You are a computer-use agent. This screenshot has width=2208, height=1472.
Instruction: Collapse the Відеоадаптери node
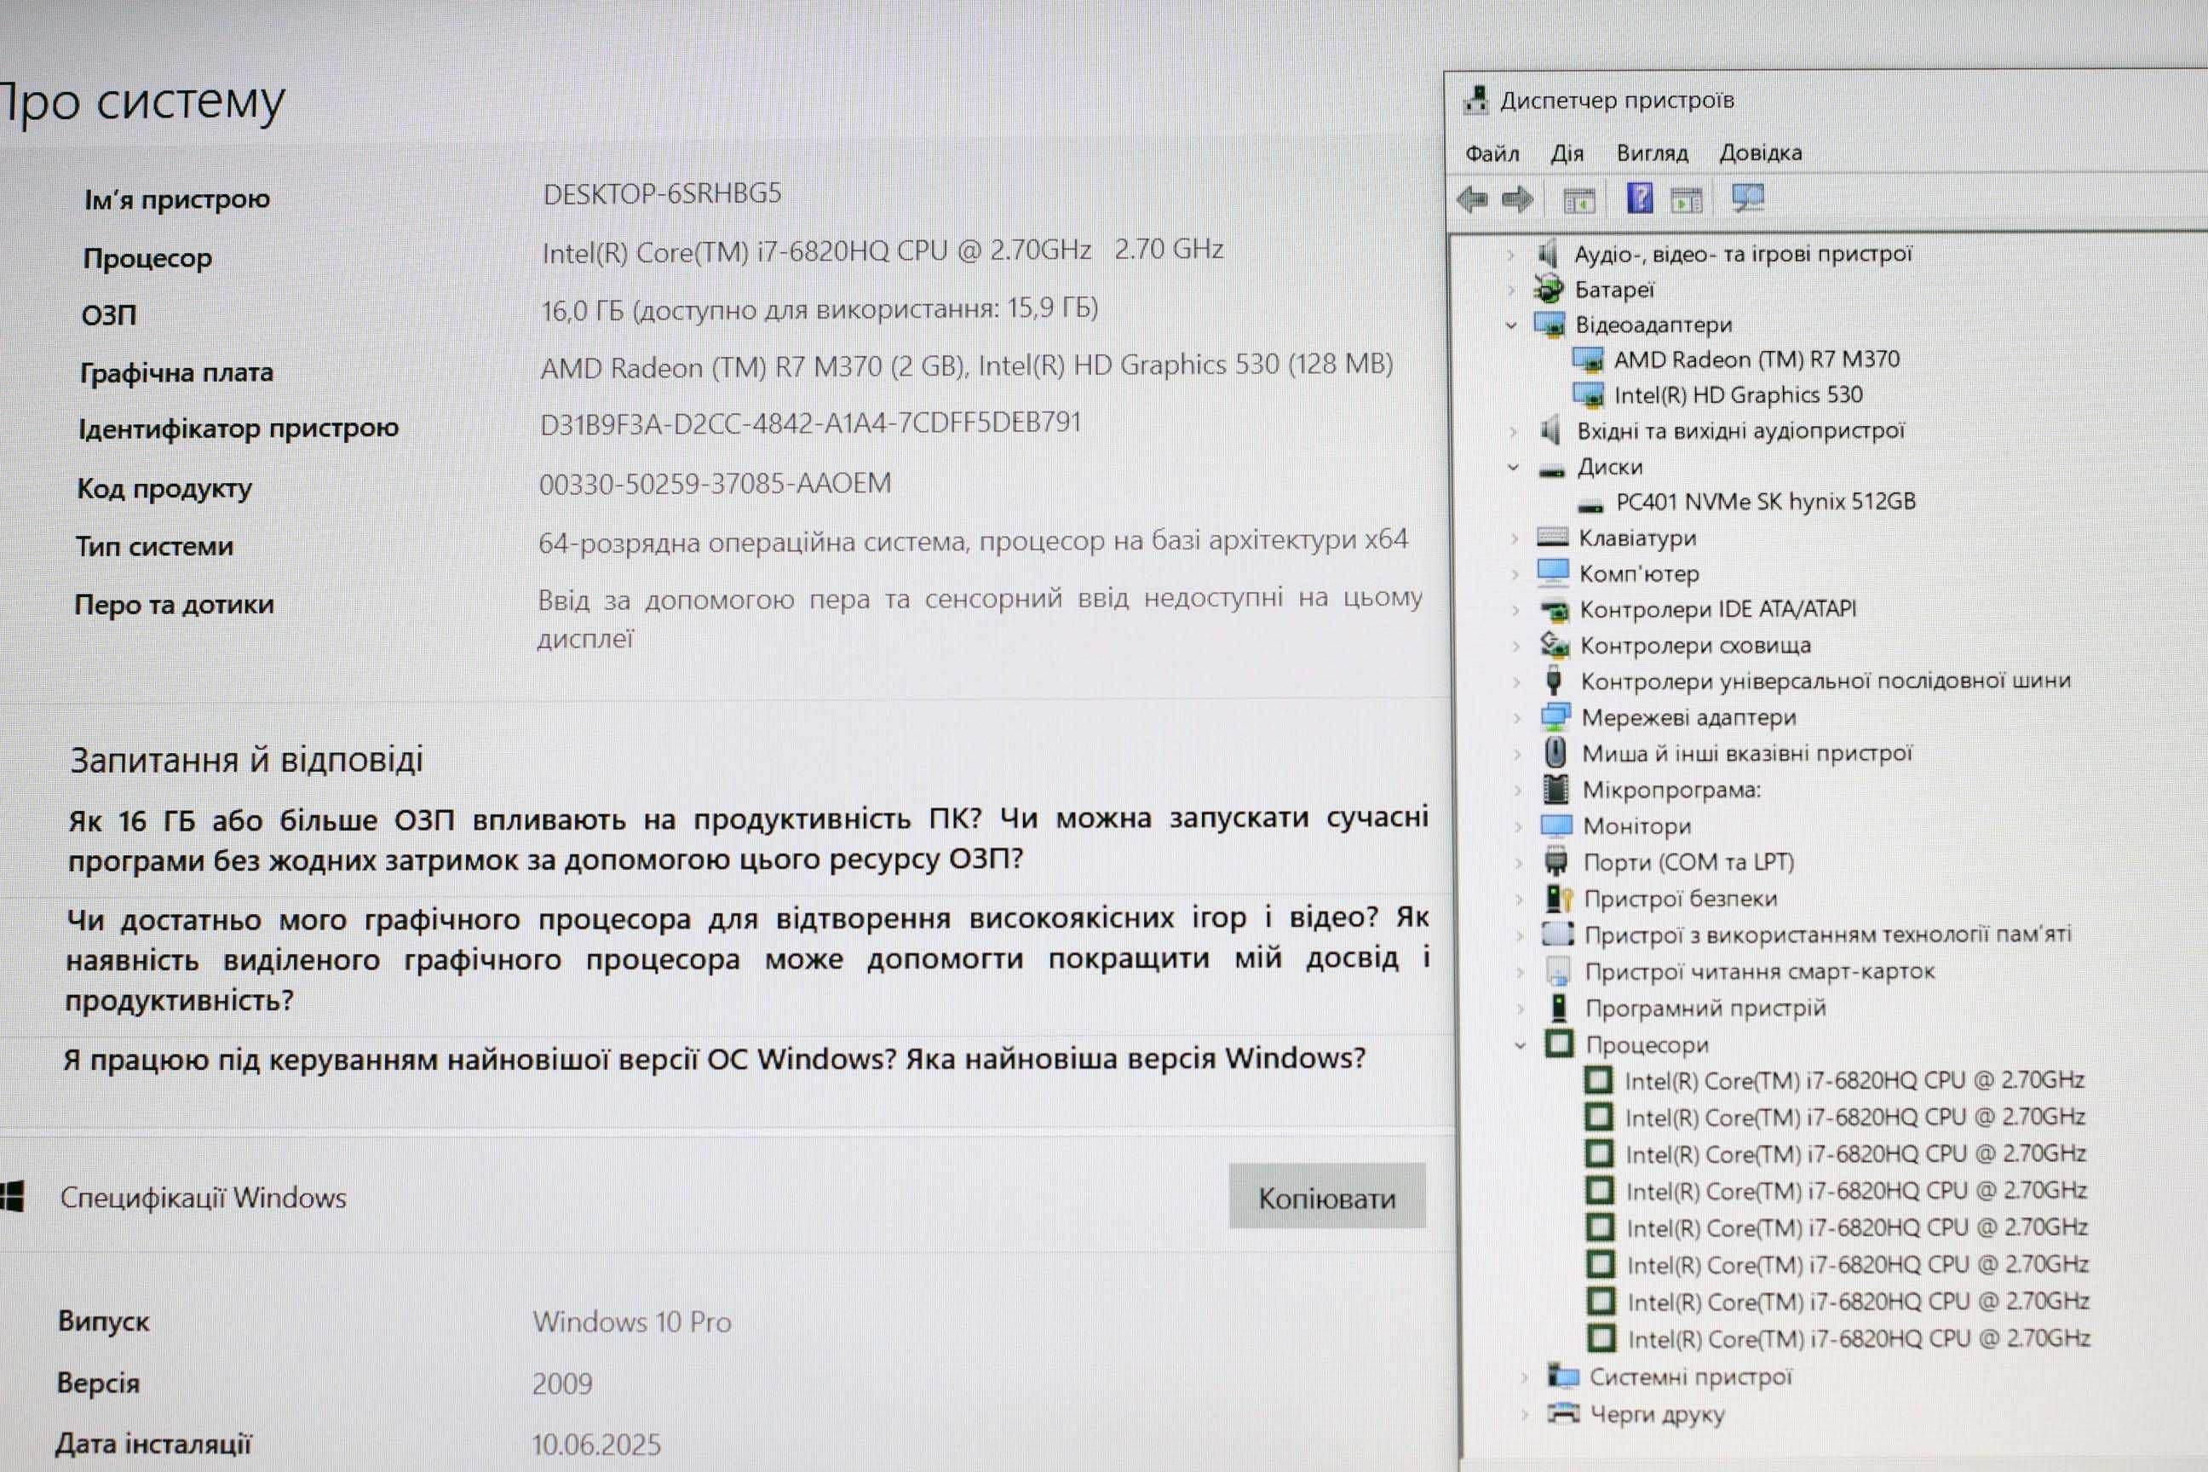pos(1510,325)
